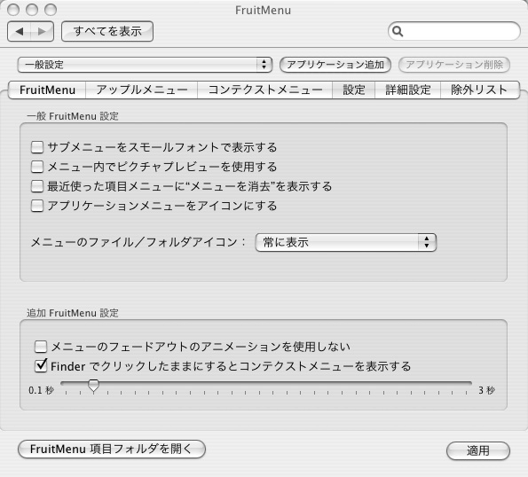The width and height of the screenshot is (528, 477).
Task: Click アプリケーション追加 button
Action: coord(335,65)
